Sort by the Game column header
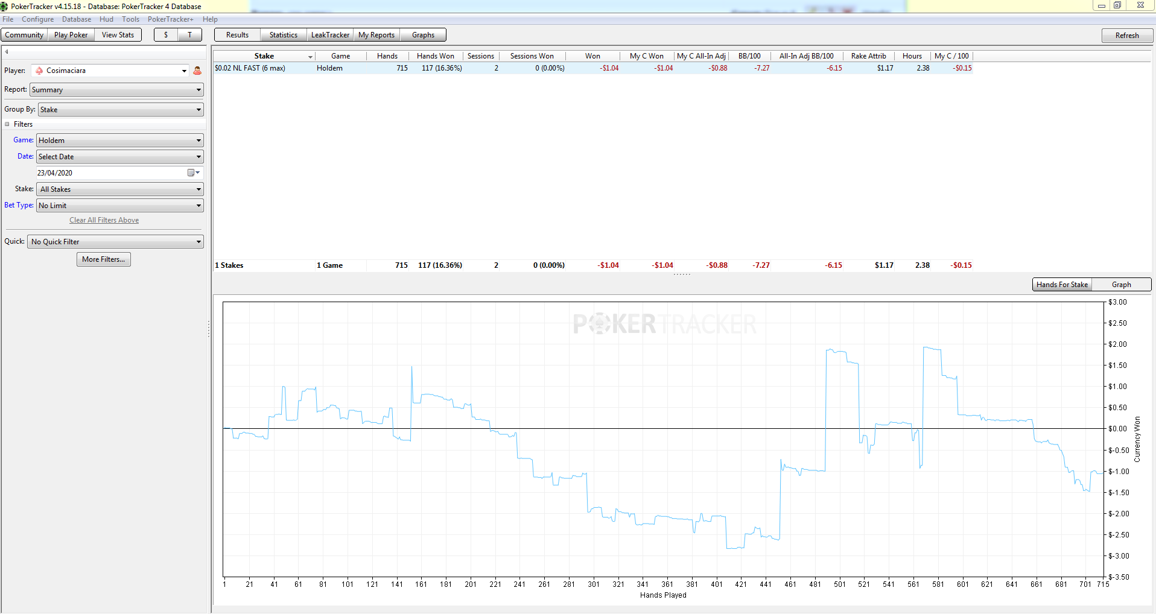Viewport: 1156px width, 614px height. pyautogui.click(x=340, y=56)
